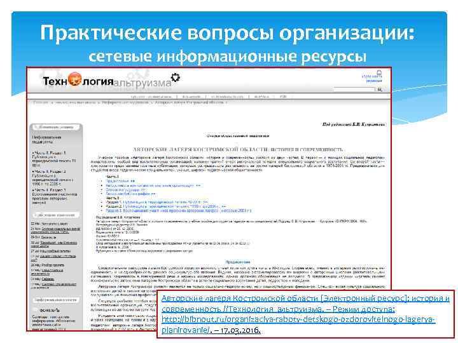The width and height of the screenshot is (458, 343).
Task: Open the Предисловие link under Часть I
Action: pyautogui.click(x=120, y=181)
